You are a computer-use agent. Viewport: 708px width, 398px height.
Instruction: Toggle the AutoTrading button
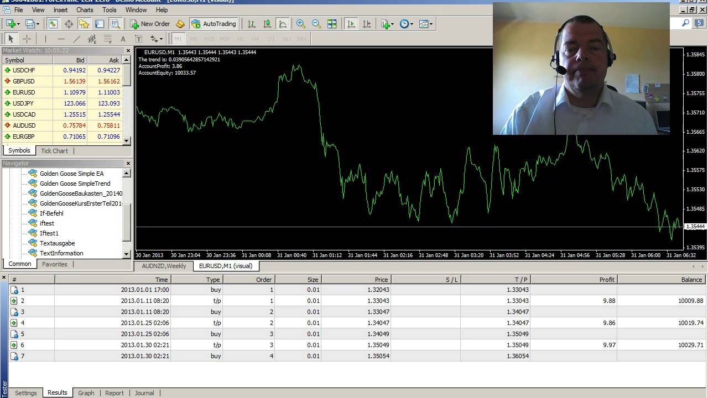point(214,24)
